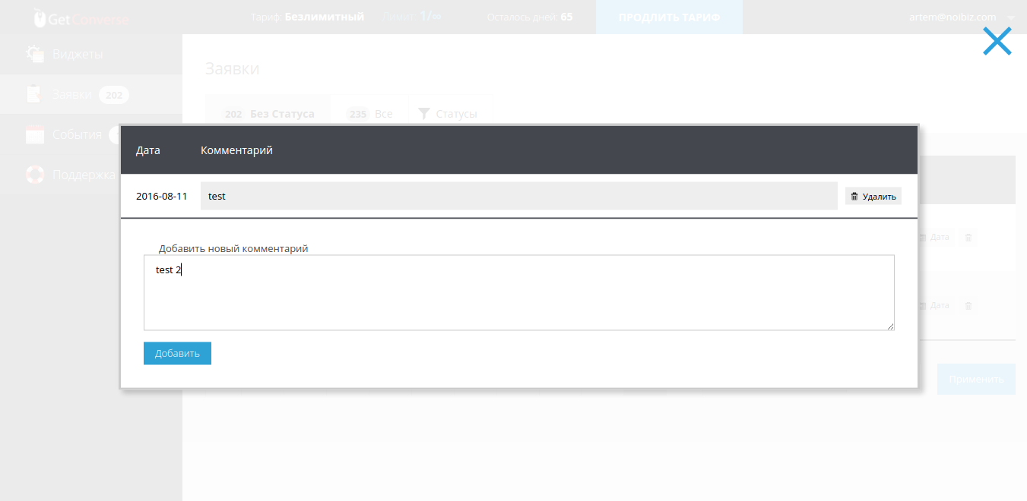Click the Добавить новый комментарий label

point(233,248)
